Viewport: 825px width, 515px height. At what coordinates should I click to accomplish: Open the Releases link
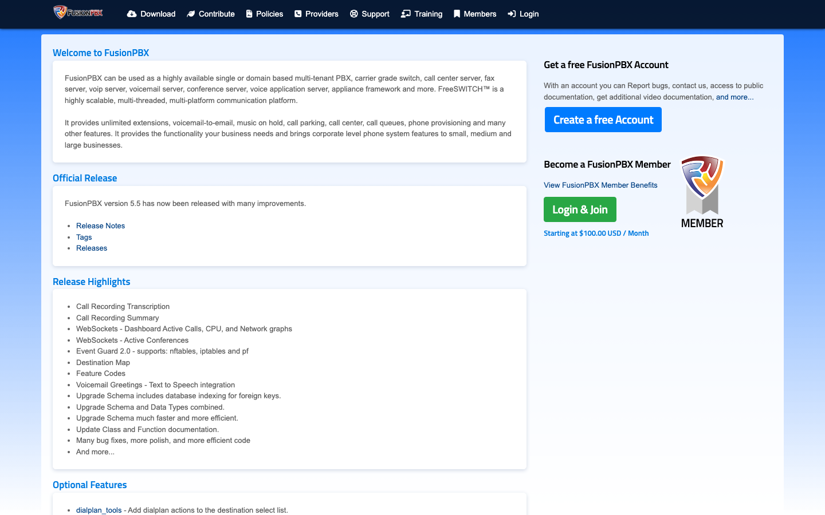pyautogui.click(x=92, y=248)
